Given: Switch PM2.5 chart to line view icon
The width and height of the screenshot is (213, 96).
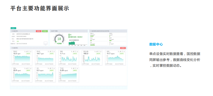Looking at the screenshot, I should 25,51.
